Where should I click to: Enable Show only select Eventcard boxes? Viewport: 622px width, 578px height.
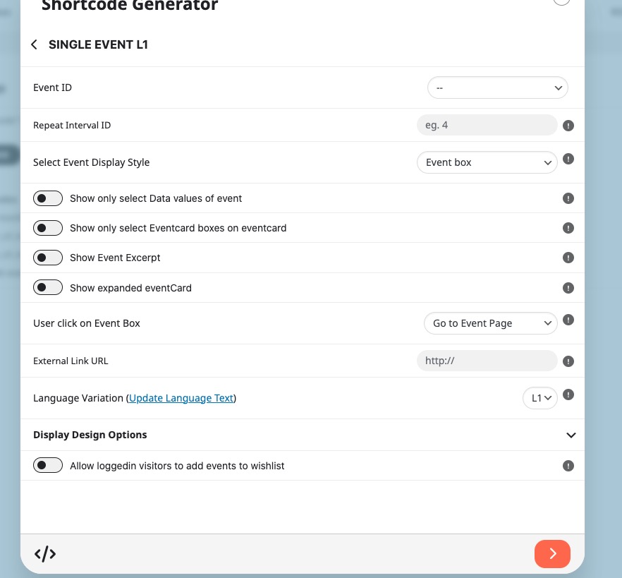(x=48, y=228)
